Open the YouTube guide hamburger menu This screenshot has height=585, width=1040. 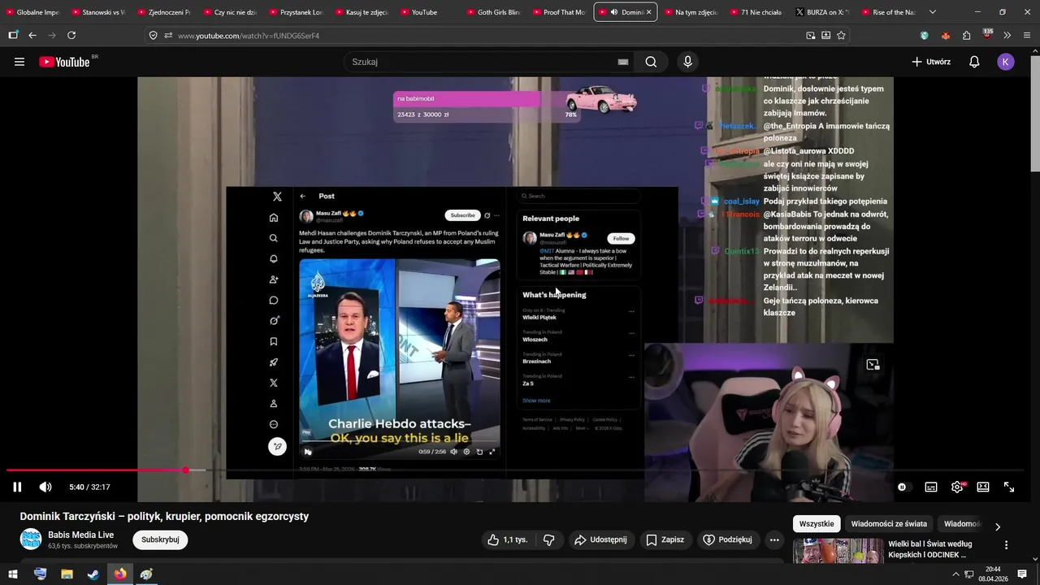[19, 62]
